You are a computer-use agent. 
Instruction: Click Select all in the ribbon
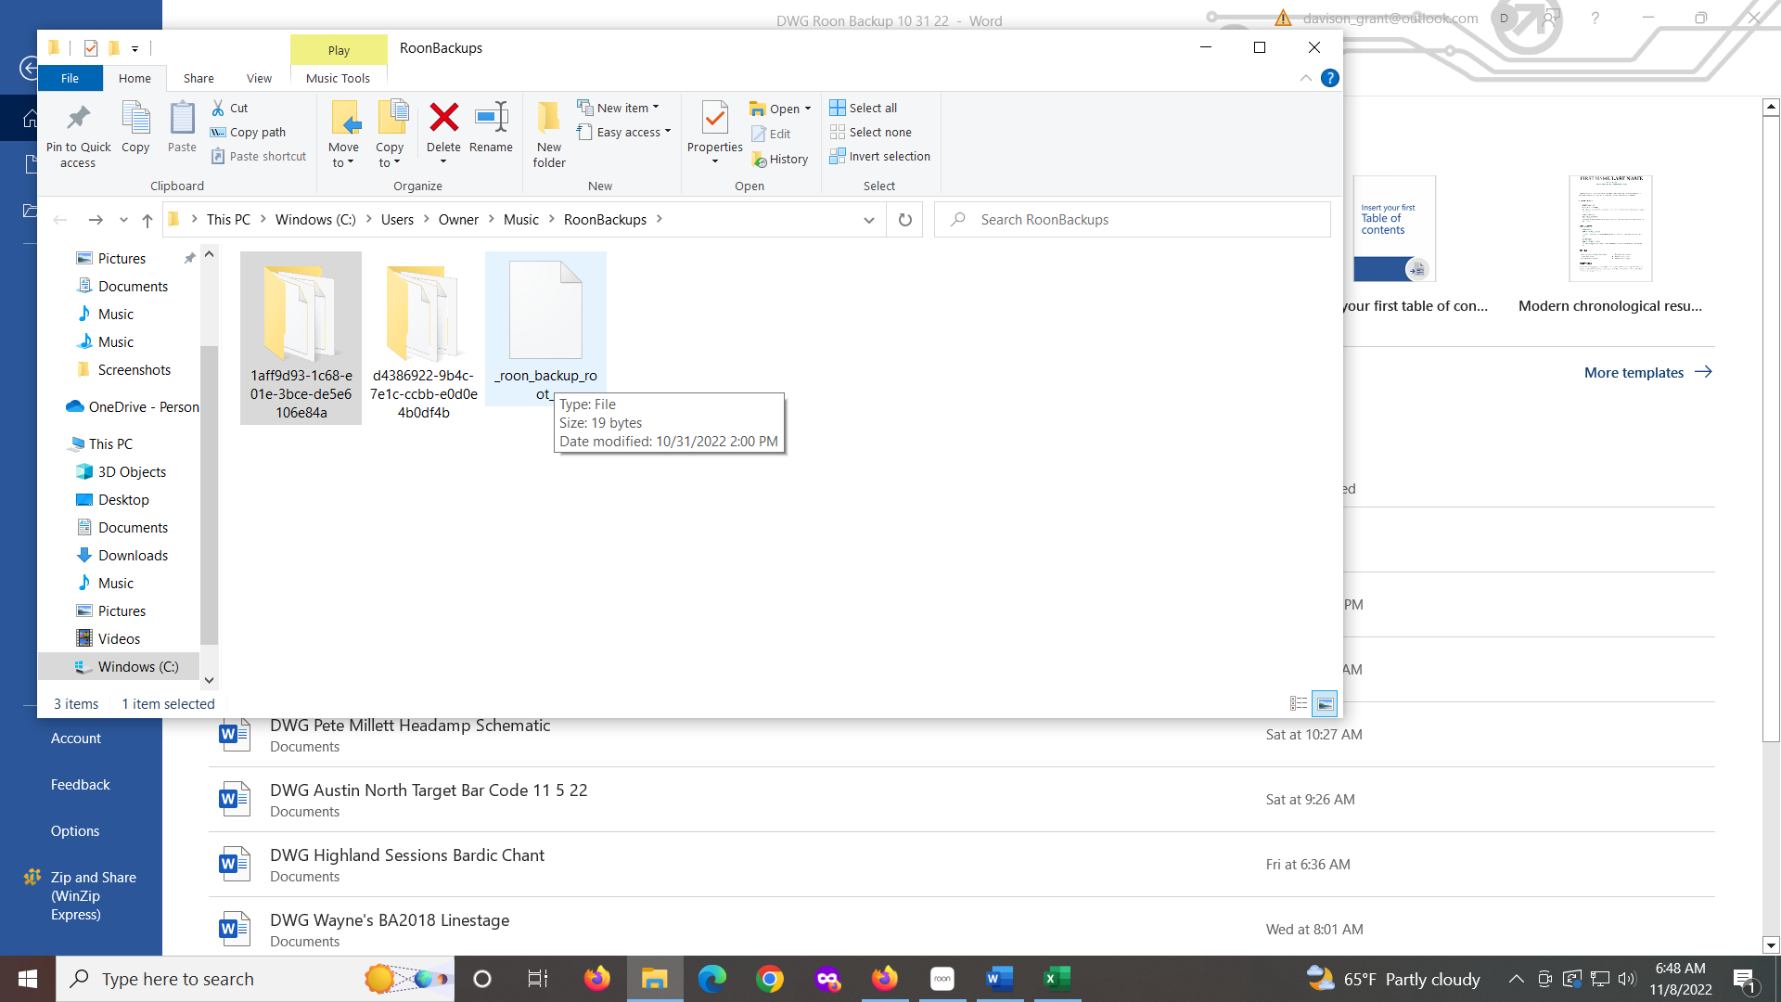tap(863, 108)
